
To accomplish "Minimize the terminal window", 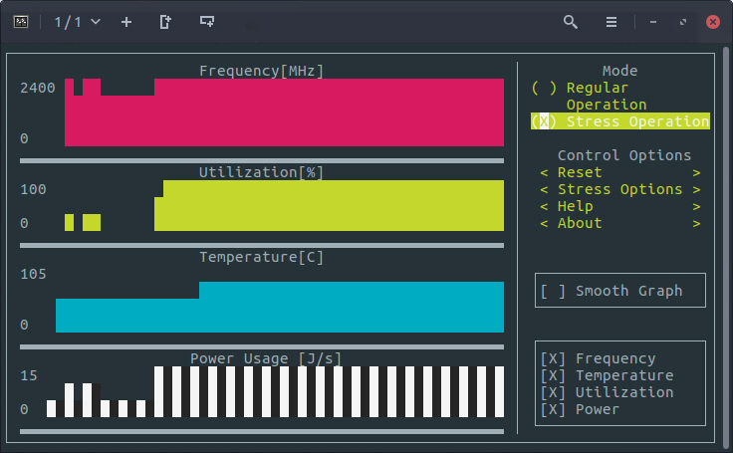I will (653, 22).
